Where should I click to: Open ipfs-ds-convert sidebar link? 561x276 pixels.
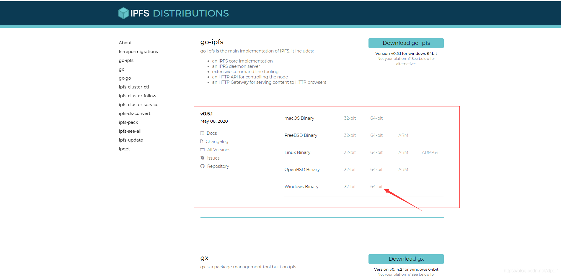pyautogui.click(x=135, y=114)
